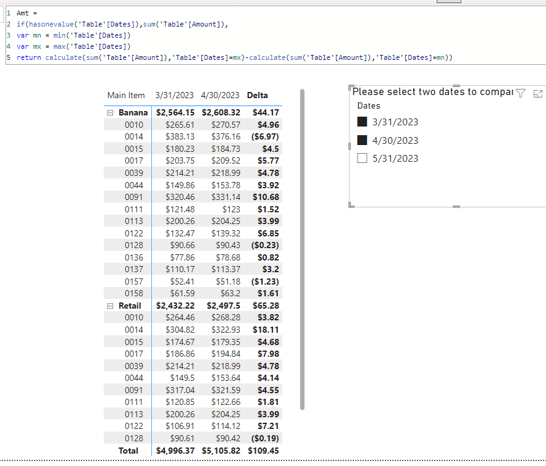Click the Retail total delta $65.28
The height and width of the screenshot is (466, 546).
click(x=266, y=306)
